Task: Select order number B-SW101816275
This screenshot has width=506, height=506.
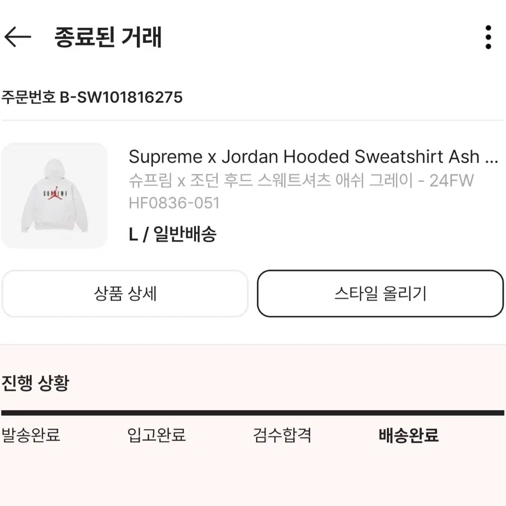Action: click(121, 97)
